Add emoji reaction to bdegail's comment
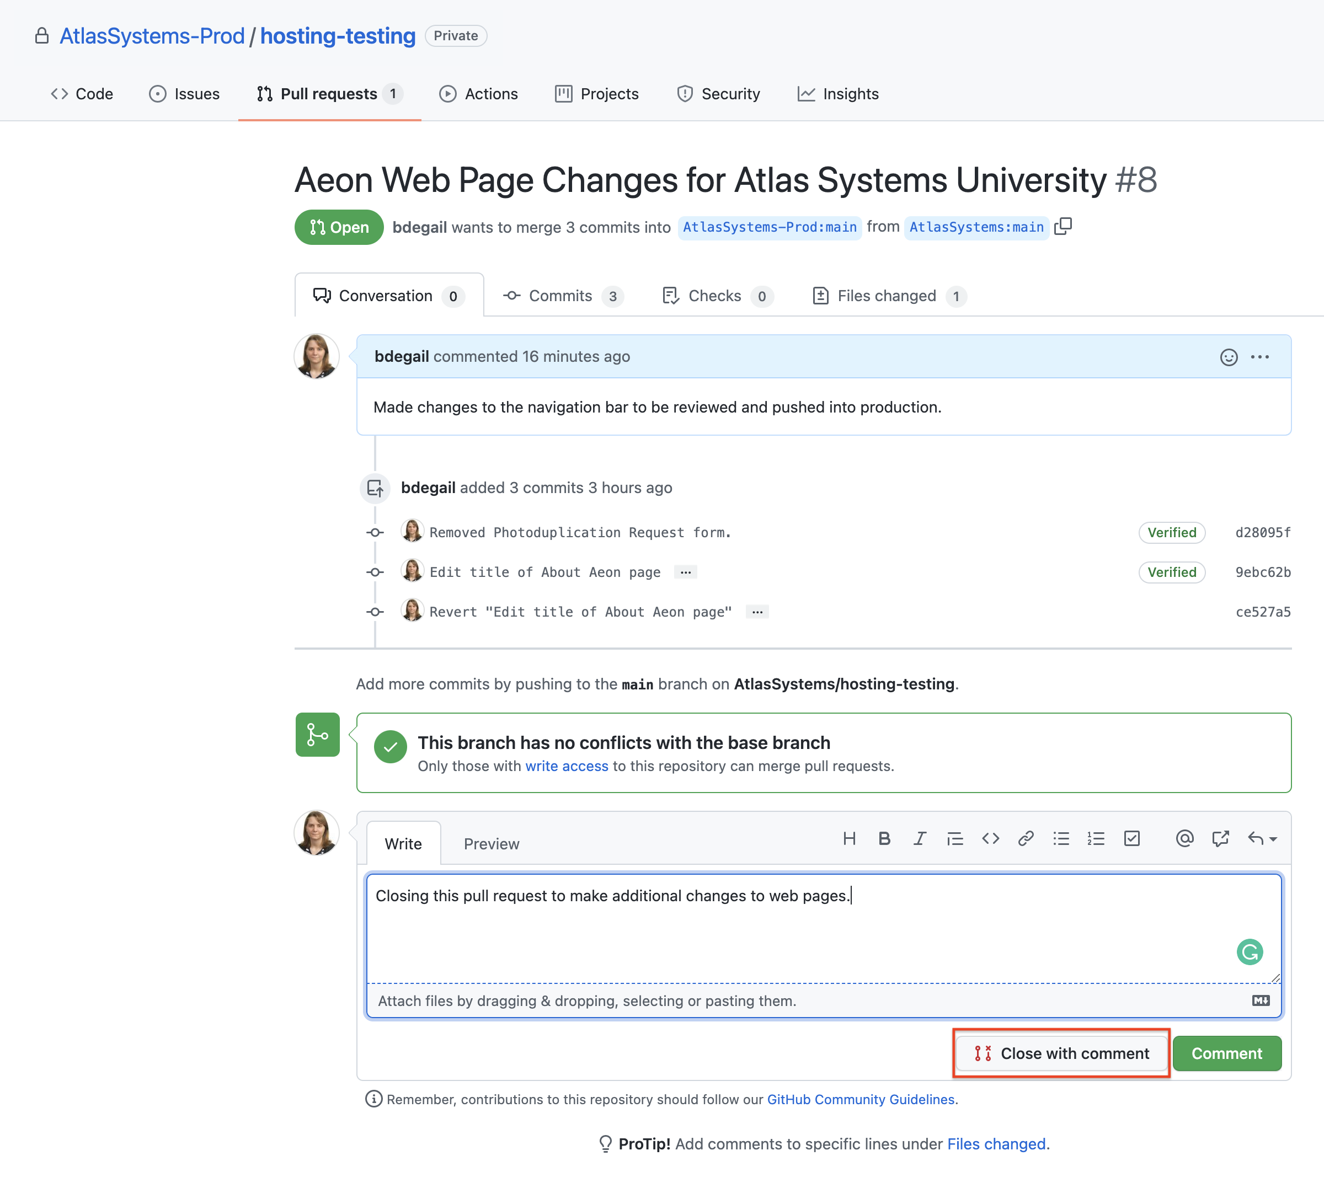Screen dimensions: 1324x1188 tap(1228, 357)
